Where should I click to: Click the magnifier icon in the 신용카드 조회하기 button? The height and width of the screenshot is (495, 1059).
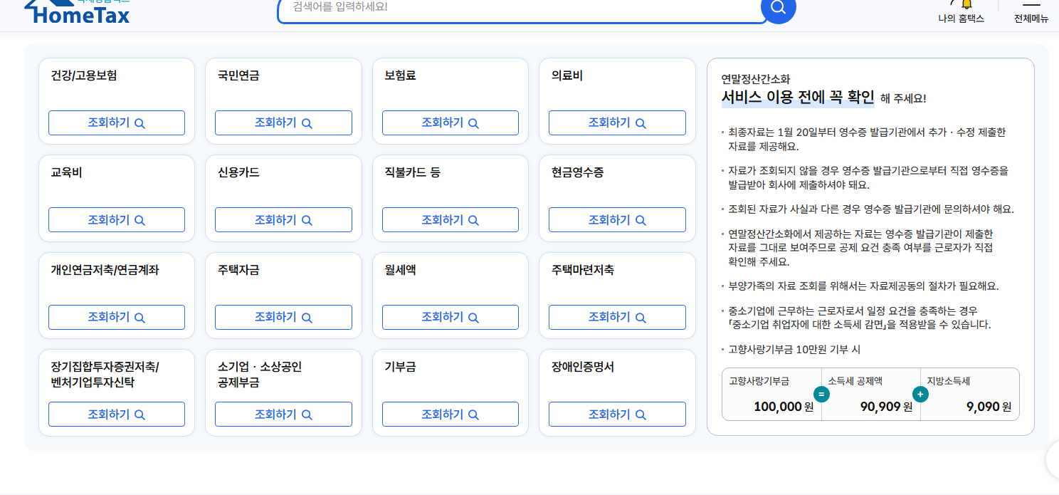click(307, 219)
